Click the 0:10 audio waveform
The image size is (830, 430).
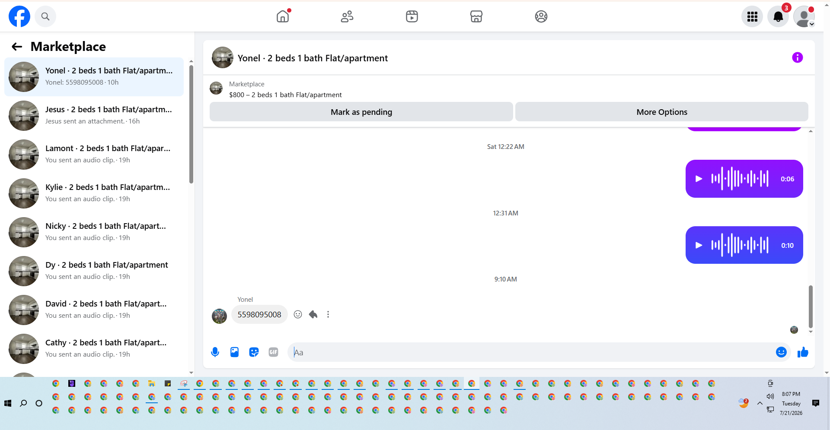click(740, 245)
